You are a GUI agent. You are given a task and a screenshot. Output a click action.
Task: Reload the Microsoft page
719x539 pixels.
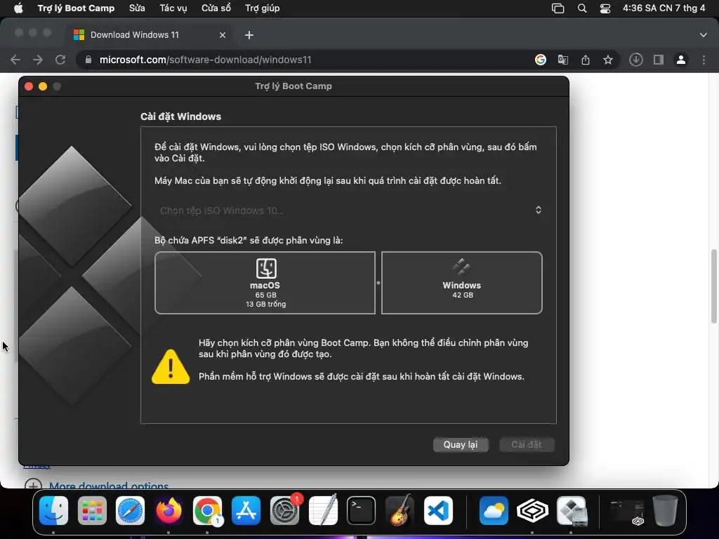(x=60, y=60)
